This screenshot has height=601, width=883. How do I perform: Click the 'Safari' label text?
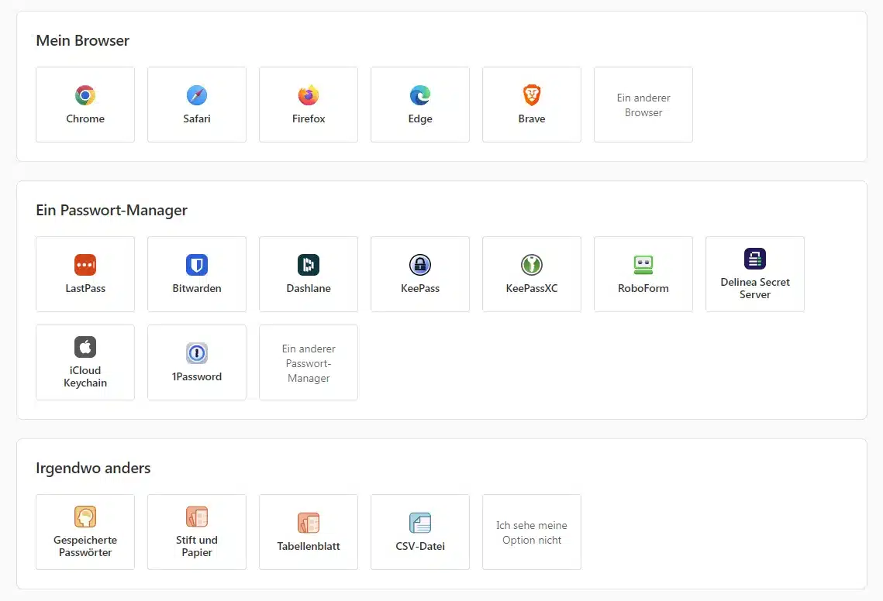tap(197, 118)
